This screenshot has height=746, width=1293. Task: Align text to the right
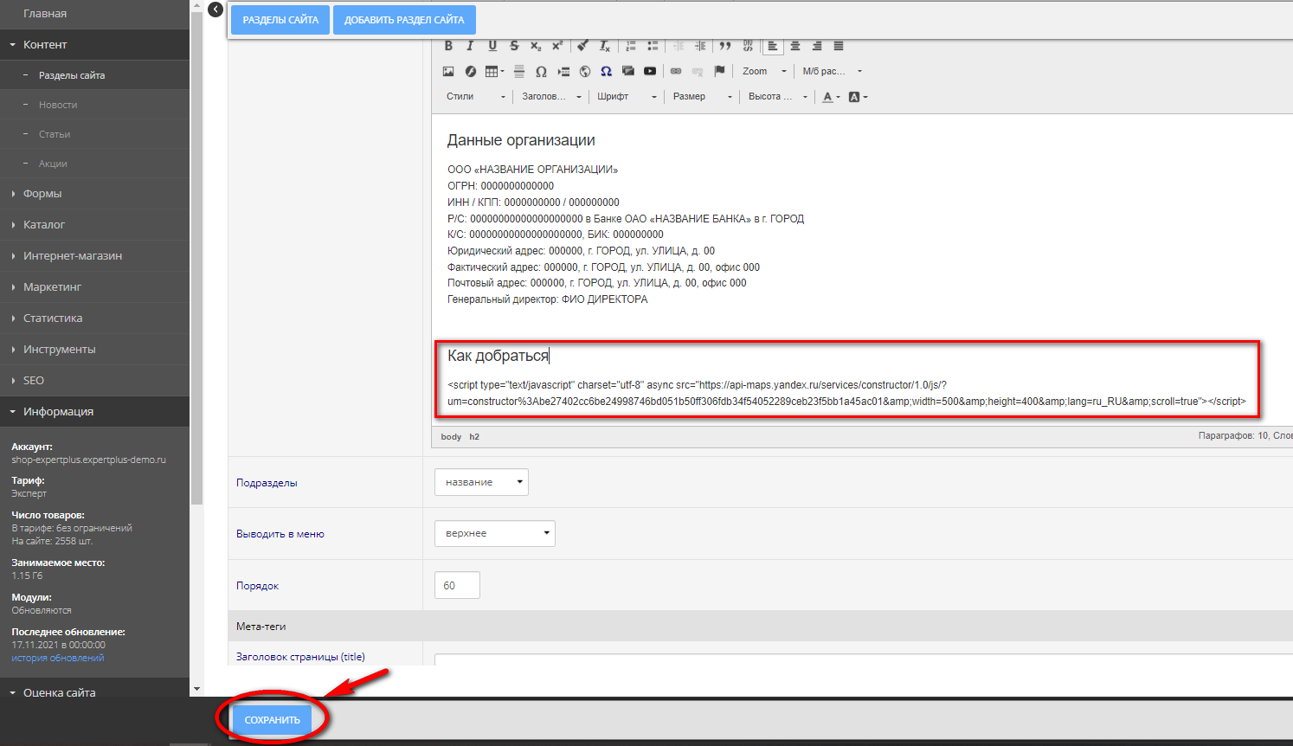coord(817,46)
